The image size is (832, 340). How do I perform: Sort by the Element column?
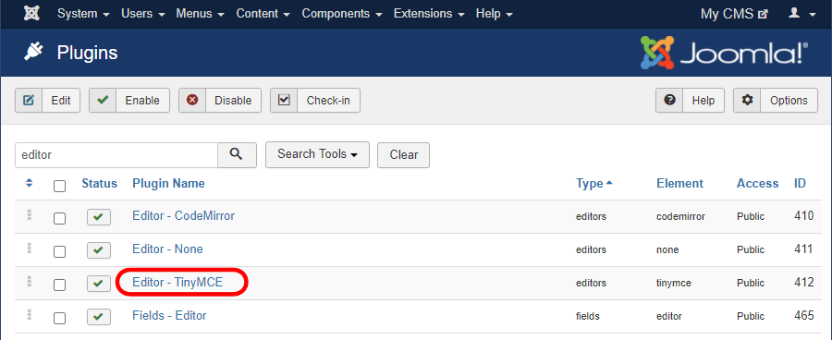click(679, 184)
